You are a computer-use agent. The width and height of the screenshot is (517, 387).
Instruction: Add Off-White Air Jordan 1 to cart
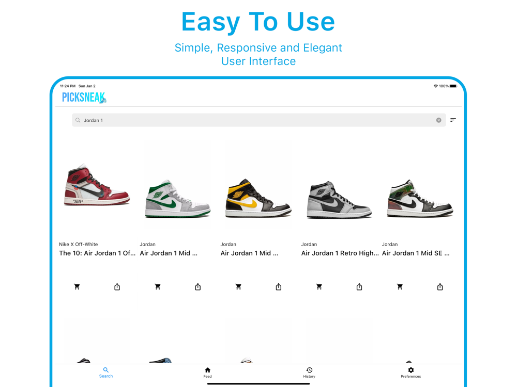pyautogui.click(x=77, y=286)
